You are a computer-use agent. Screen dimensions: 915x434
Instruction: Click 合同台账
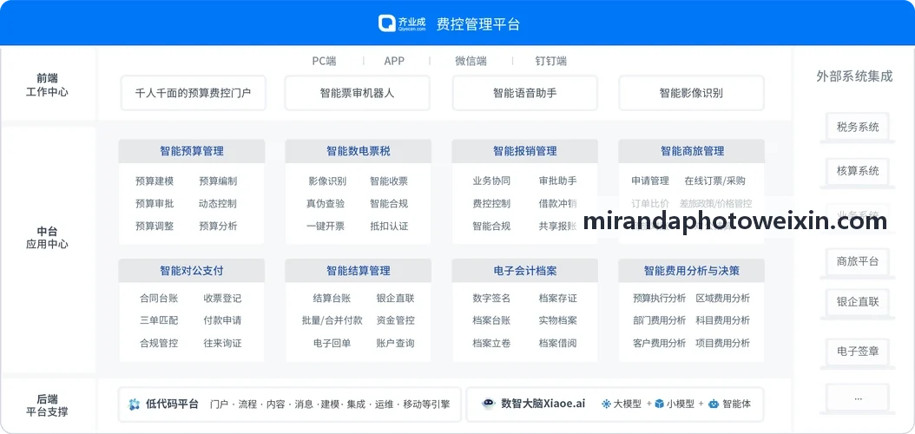coord(159,299)
